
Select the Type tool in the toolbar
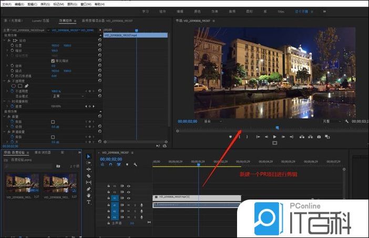click(88, 202)
